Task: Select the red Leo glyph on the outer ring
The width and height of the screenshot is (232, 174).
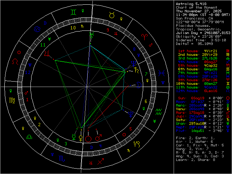Action: pyautogui.click(x=15, y=62)
